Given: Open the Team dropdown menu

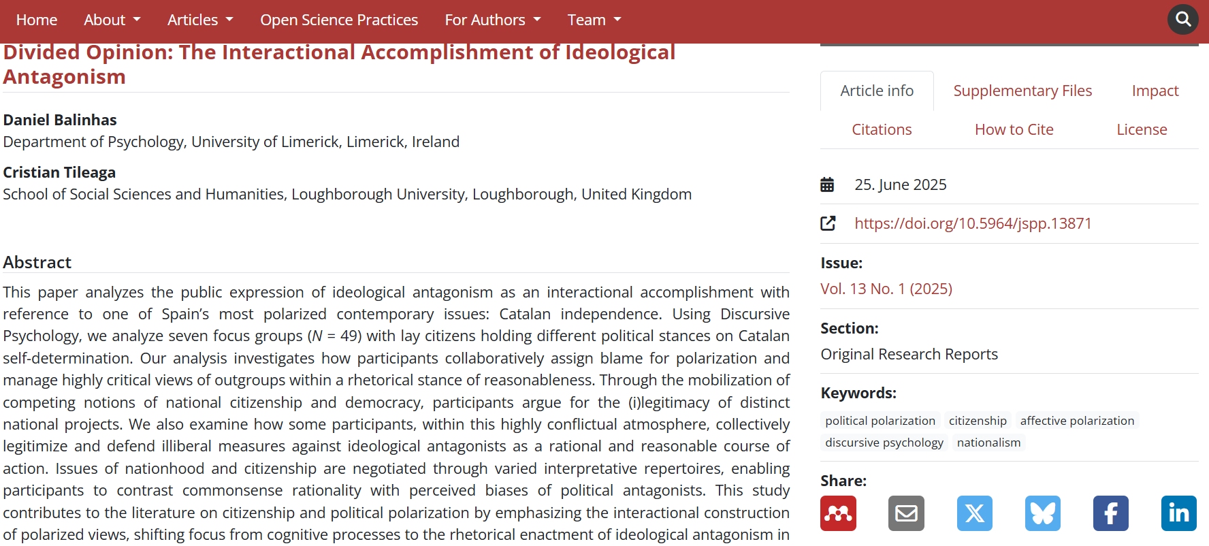Looking at the screenshot, I should tap(594, 20).
